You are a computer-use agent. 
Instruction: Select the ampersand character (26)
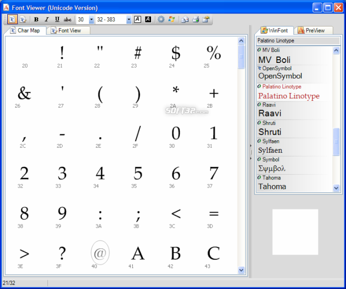click(24, 94)
